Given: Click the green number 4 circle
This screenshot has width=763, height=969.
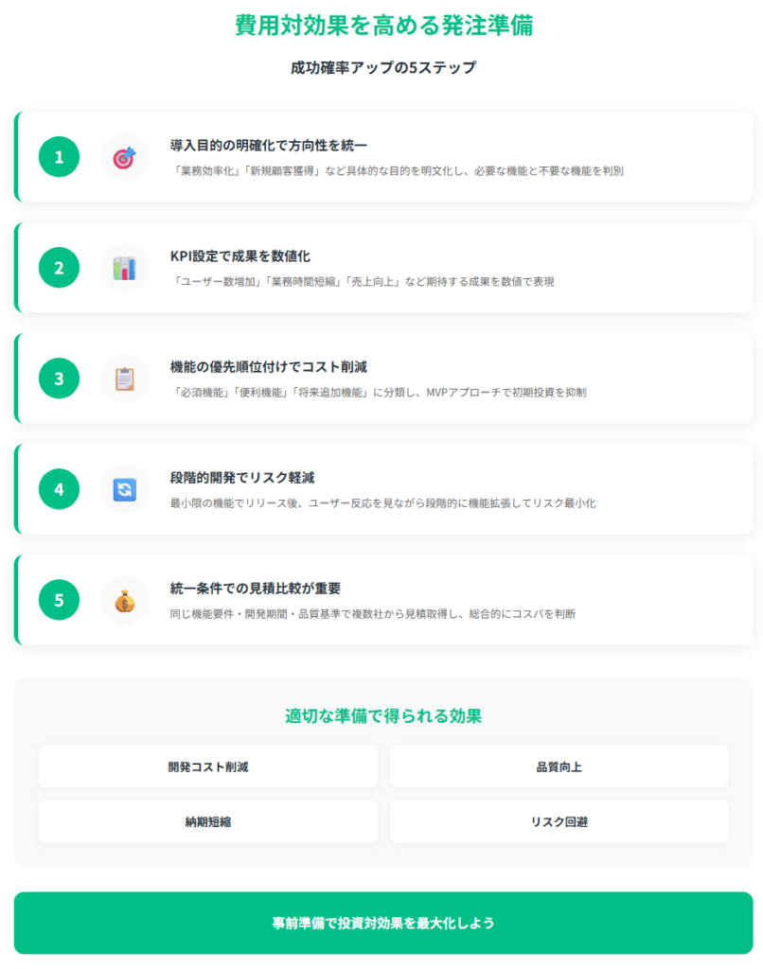Looking at the screenshot, I should click(60, 489).
